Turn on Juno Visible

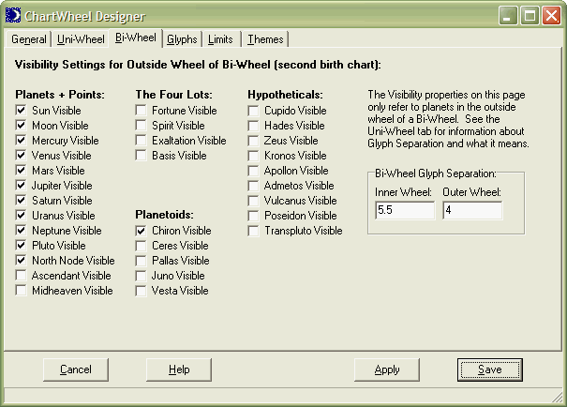[x=141, y=276]
